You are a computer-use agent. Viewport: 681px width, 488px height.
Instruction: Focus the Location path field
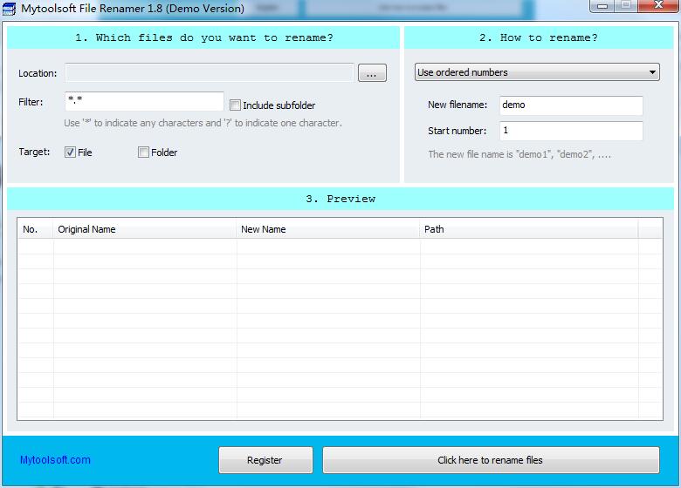[x=210, y=72]
